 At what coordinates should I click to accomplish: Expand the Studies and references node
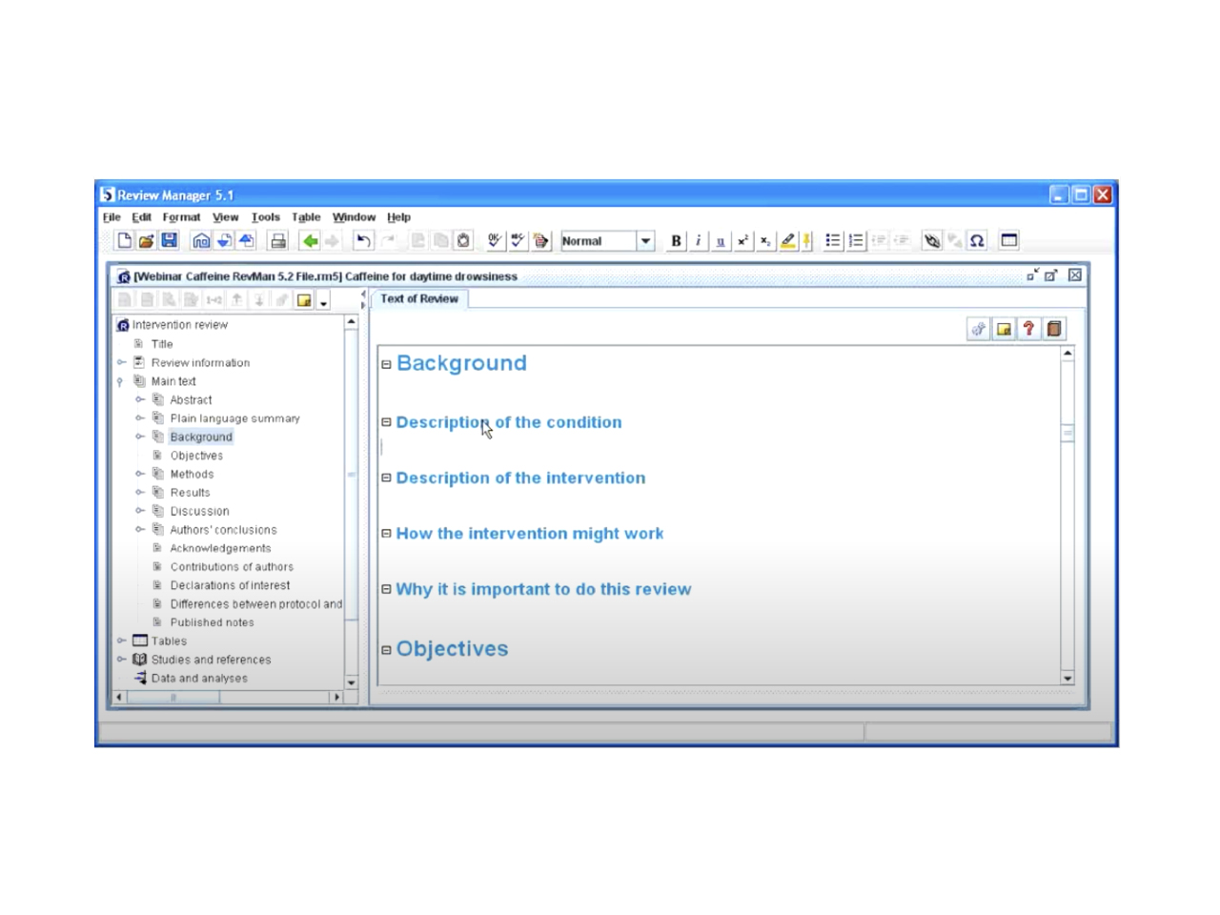[x=122, y=660]
